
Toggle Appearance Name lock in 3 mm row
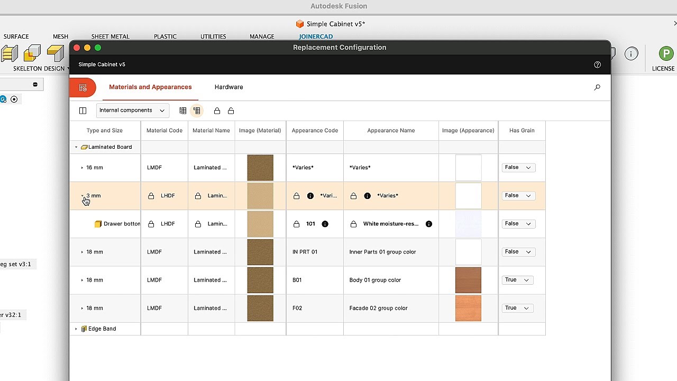(x=353, y=196)
